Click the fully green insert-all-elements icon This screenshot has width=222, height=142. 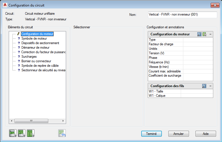pos(31,133)
